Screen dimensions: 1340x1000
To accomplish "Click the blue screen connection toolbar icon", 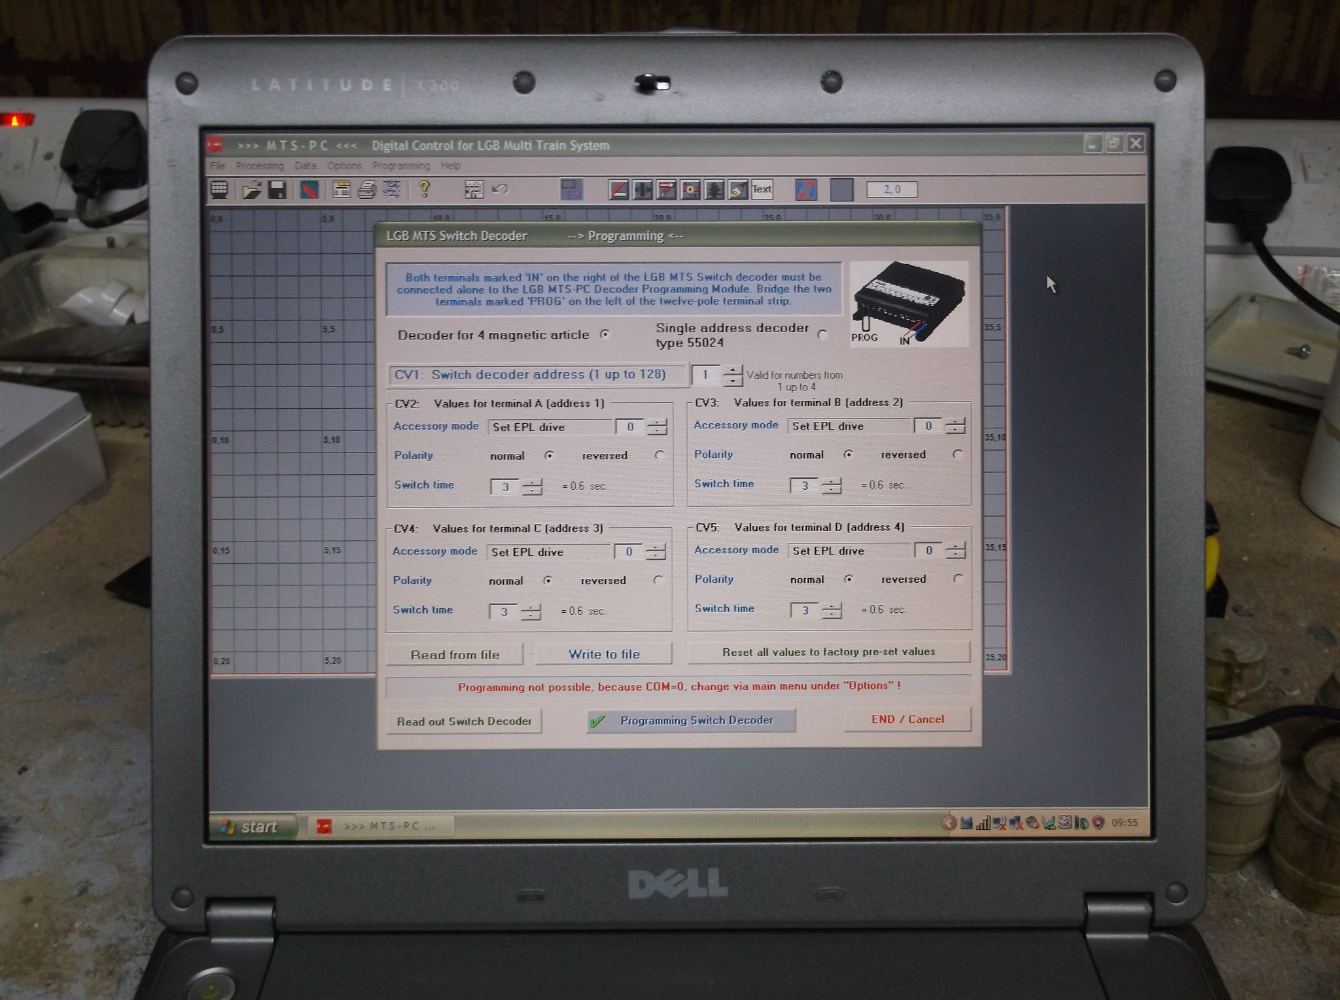I will pos(571,190).
